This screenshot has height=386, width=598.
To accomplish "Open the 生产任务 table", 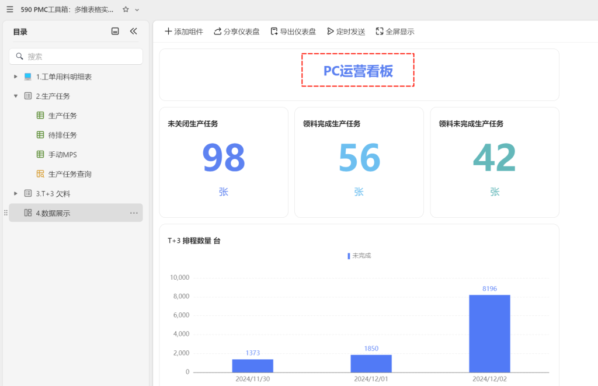I will click(x=62, y=116).
